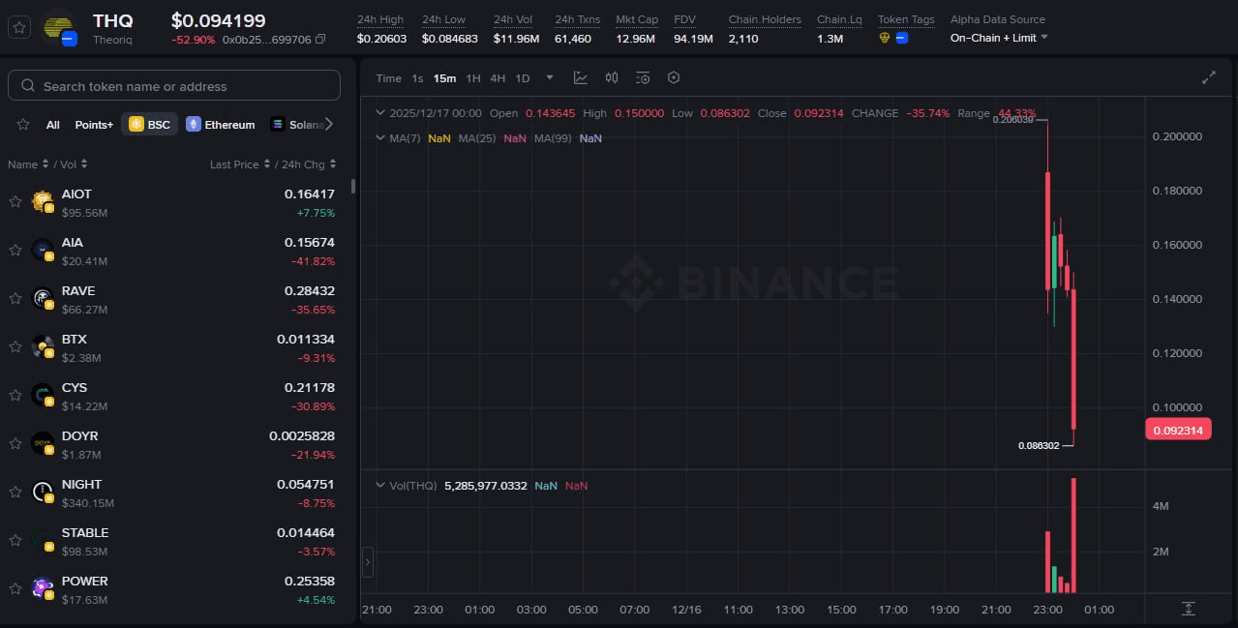
Task: Open additional timeframe options dropdown
Action: tap(548, 78)
